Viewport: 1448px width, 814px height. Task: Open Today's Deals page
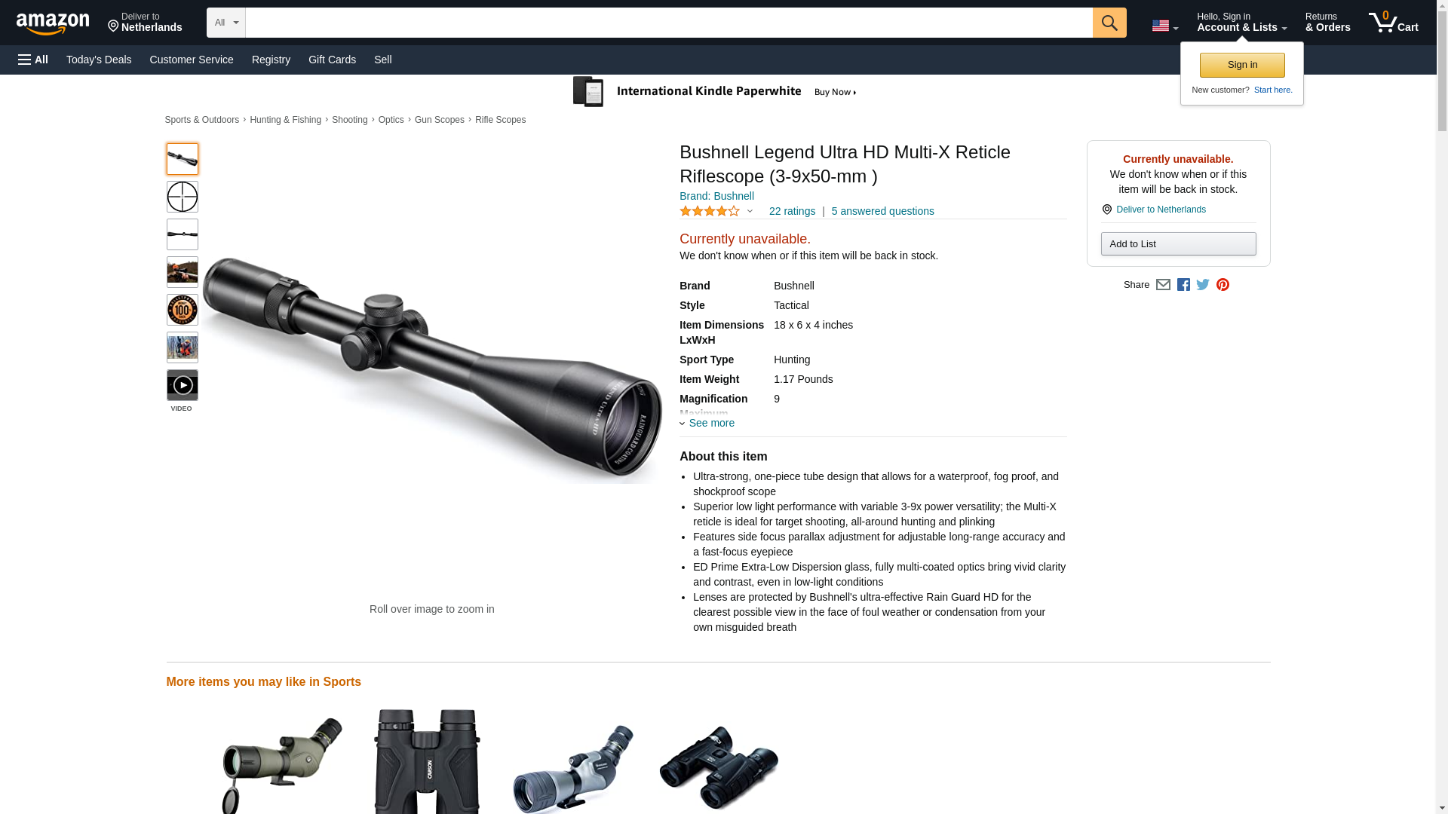[x=99, y=60]
